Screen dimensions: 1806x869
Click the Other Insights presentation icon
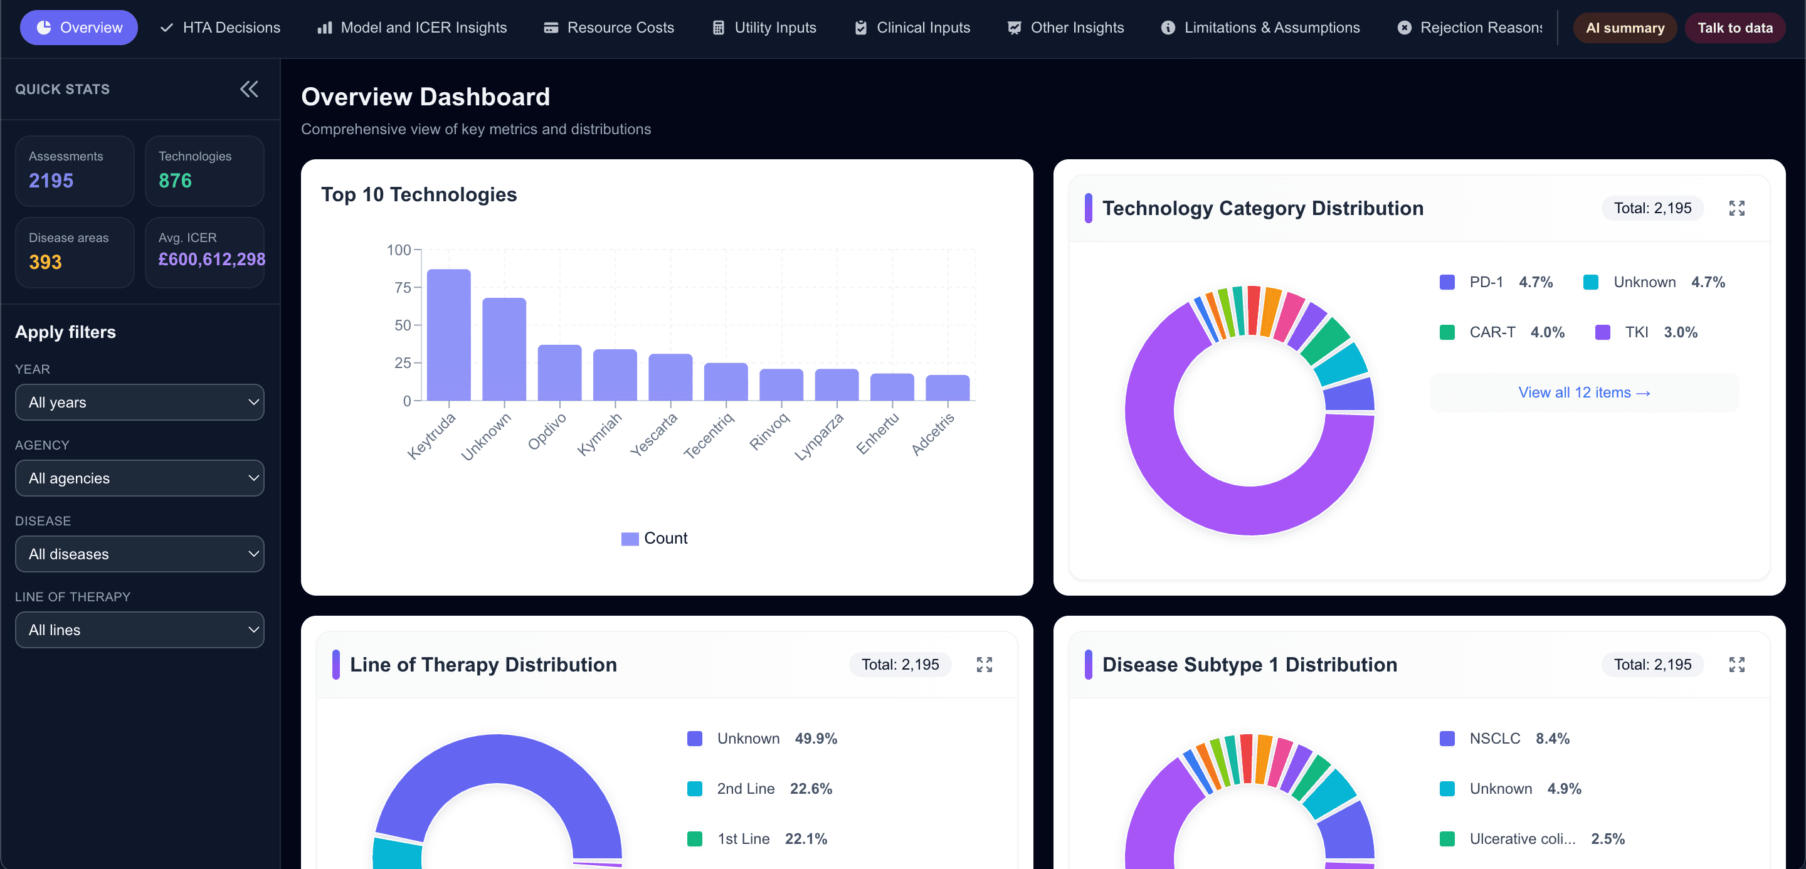[1015, 28]
